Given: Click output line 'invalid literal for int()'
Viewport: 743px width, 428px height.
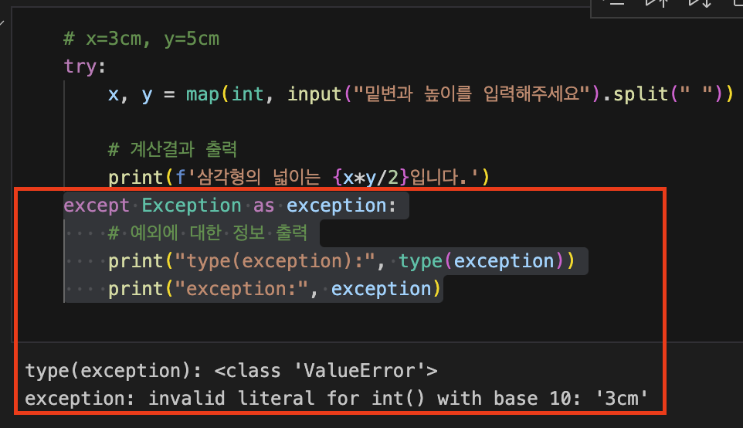Looking at the screenshot, I should (x=337, y=399).
